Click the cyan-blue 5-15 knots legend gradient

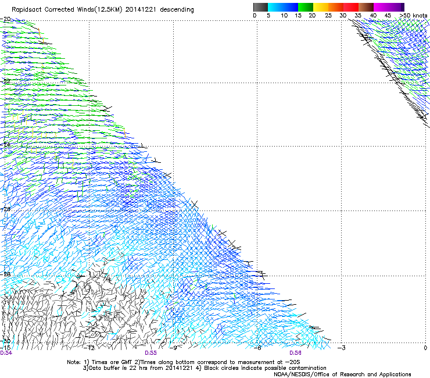pos(283,7)
